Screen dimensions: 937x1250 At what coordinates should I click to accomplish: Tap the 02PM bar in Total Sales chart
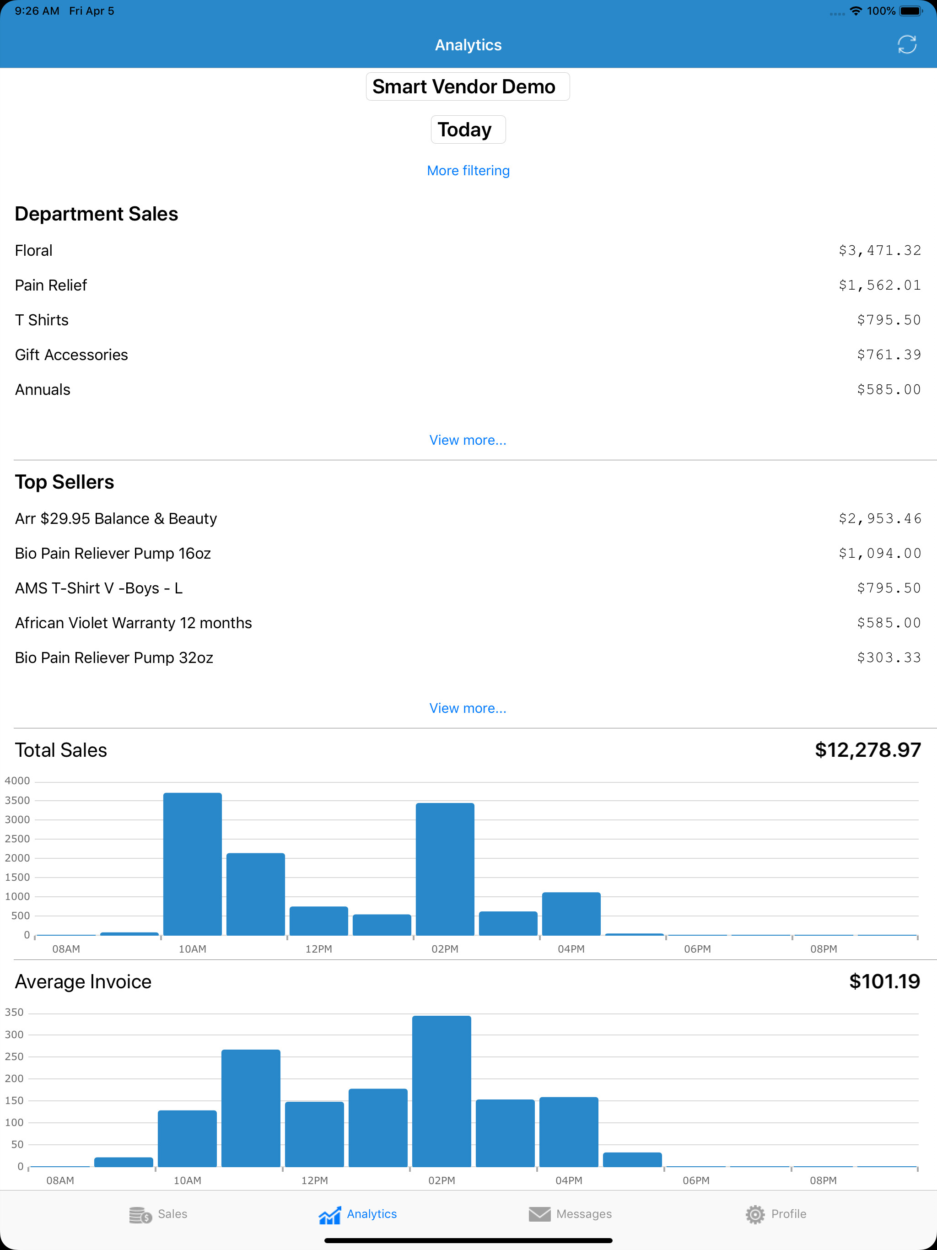pyautogui.click(x=445, y=869)
